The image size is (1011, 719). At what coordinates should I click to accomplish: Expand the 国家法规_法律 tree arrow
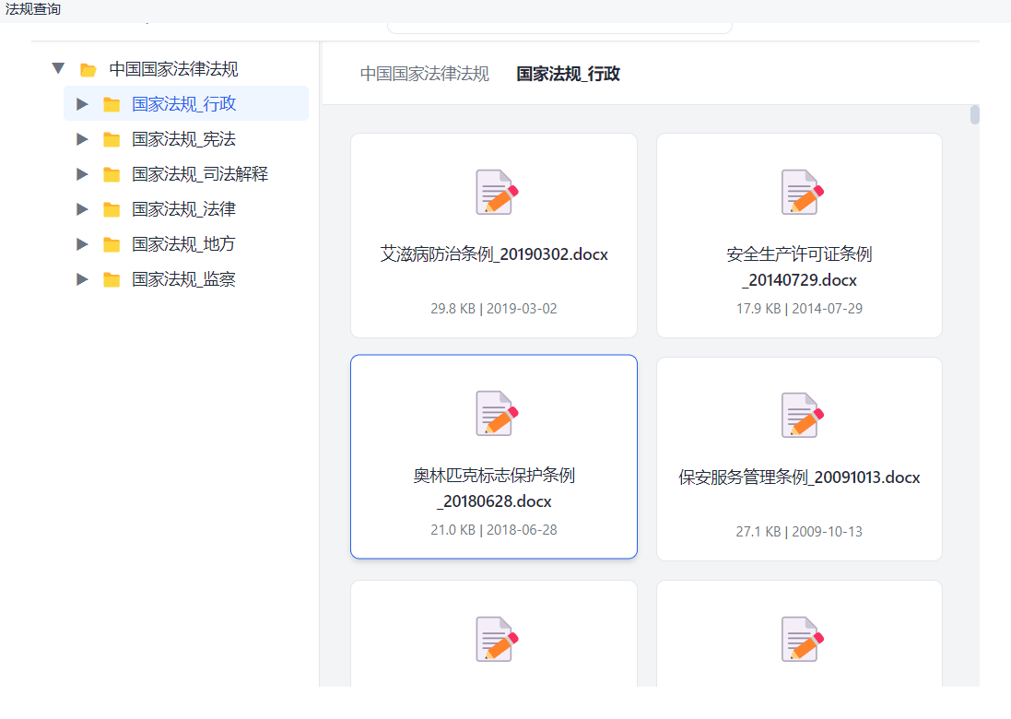coord(82,209)
